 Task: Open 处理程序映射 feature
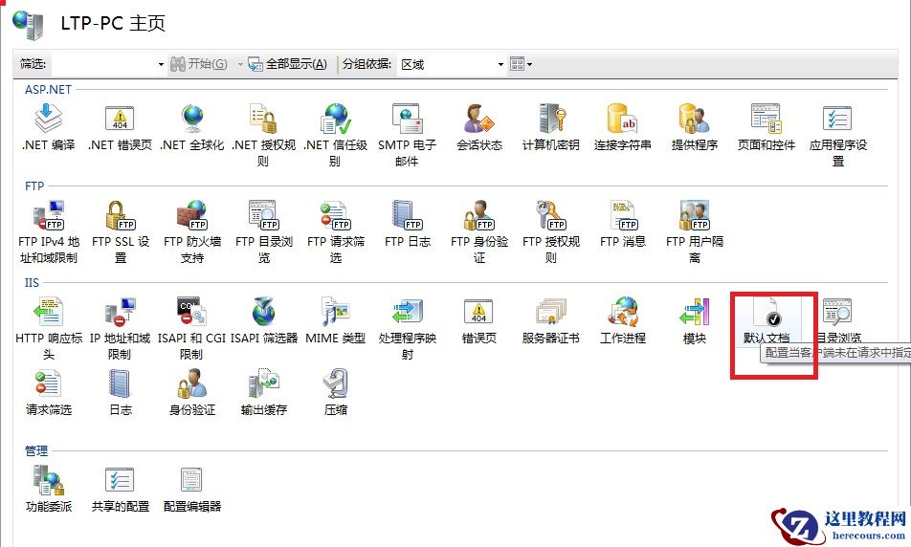pos(408,328)
